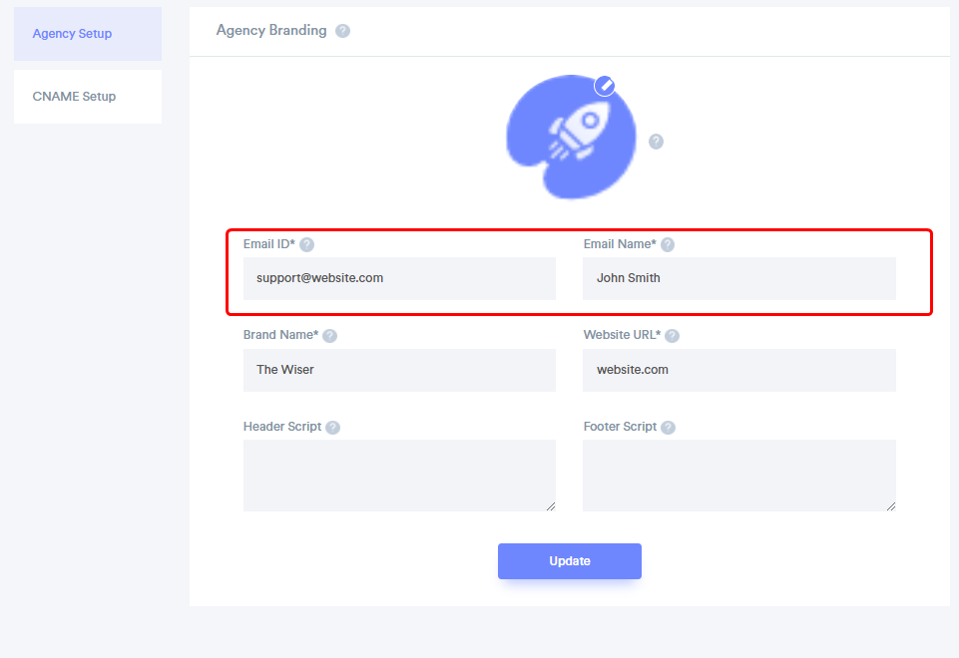The image size is (959, 658).
Task: Open the Email ID help tooltip icon
Action: pos(307,244)
